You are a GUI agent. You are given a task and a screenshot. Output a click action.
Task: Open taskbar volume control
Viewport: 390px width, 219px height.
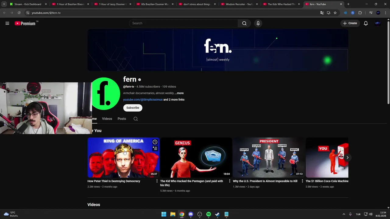(x=371, y=214)
